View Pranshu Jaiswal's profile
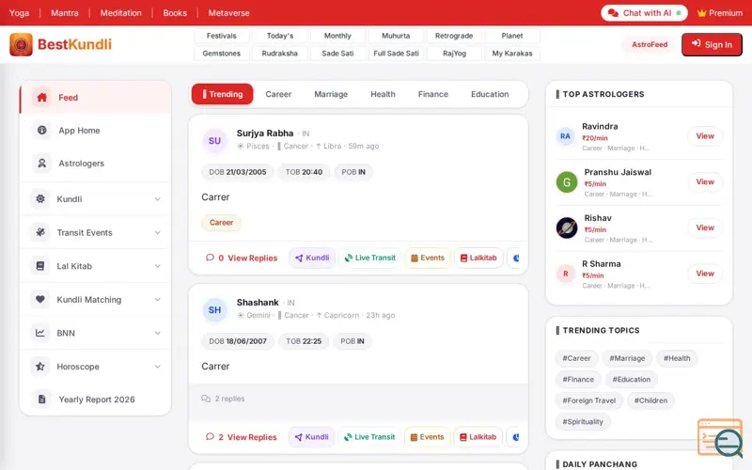The image size is (752, 470). [705, 181]
